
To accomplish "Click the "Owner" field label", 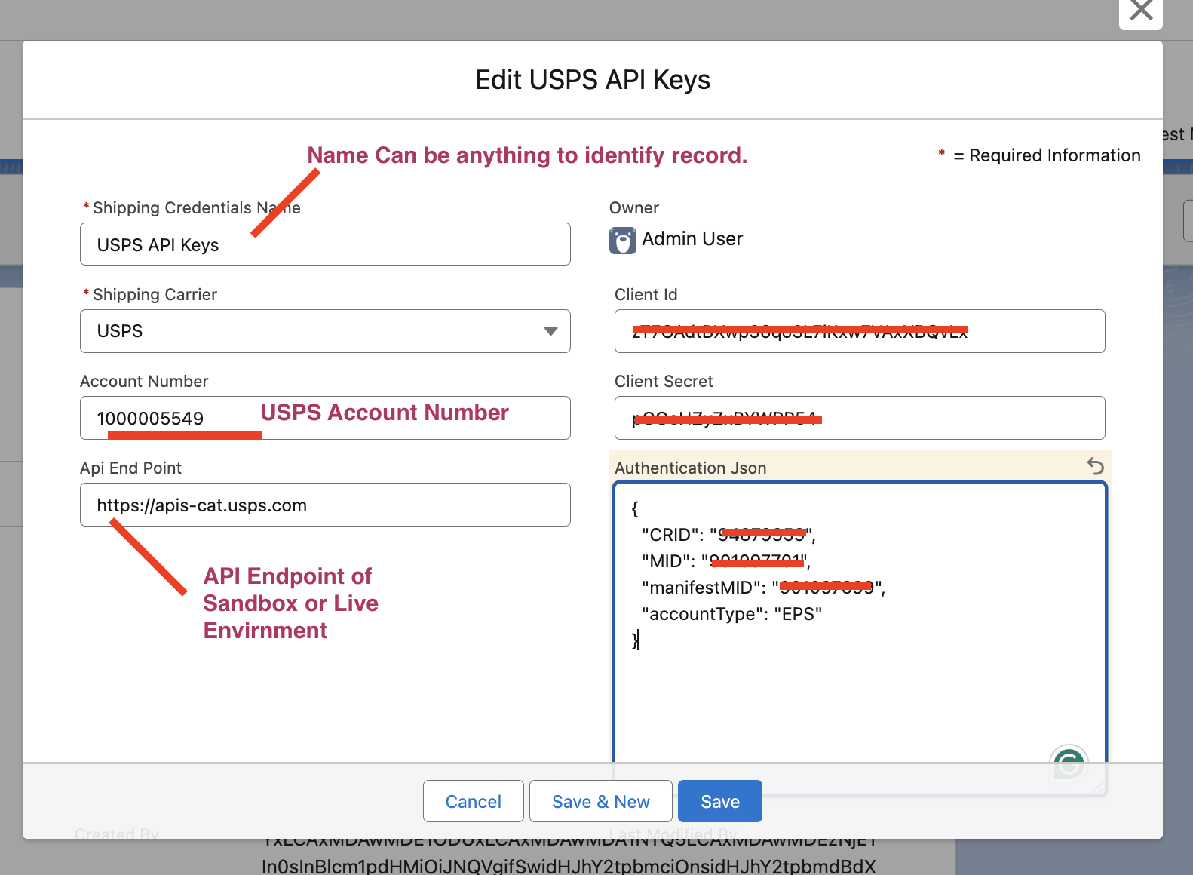I will coord(634,208).
